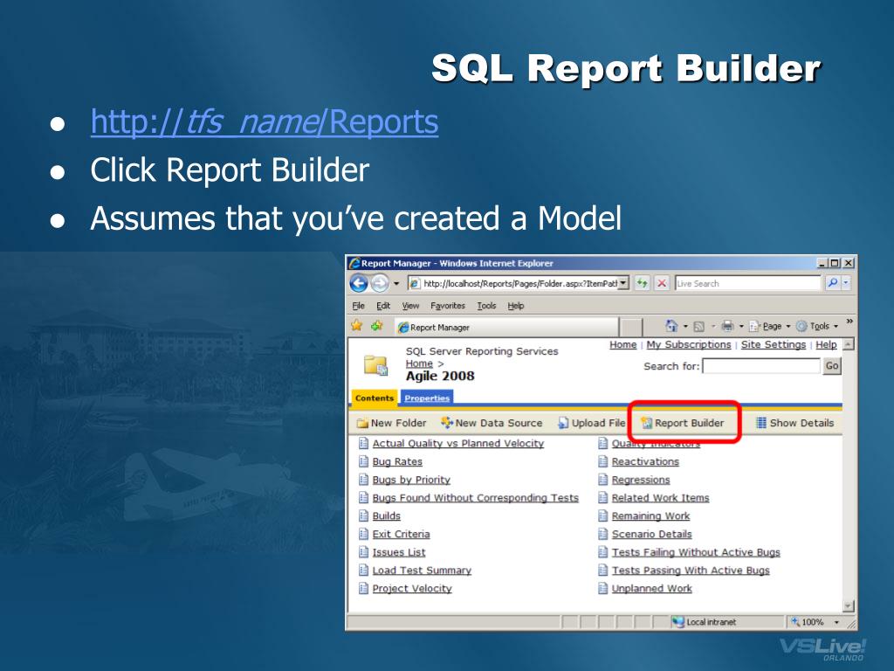Viewport: 894px width, 671px height.
Task: Click New Data Source button
Action: tap(492, 423)
